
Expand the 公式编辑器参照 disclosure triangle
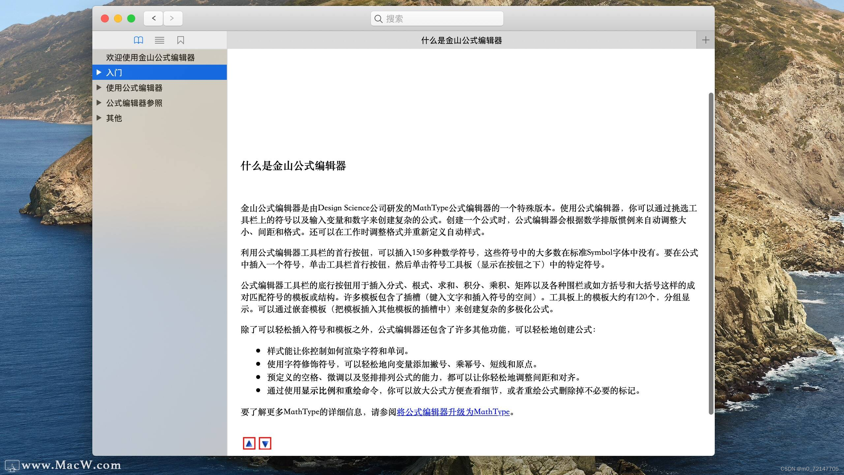(x=99, y=103)
